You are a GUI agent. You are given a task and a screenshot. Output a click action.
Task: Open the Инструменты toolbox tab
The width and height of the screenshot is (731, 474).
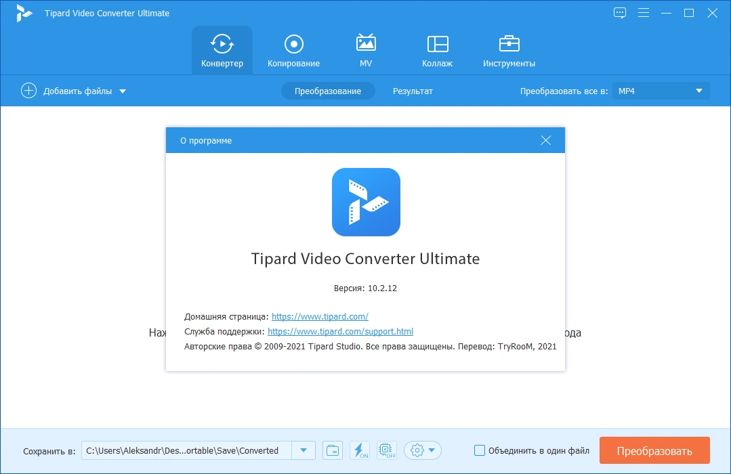(x=509, y=51)
